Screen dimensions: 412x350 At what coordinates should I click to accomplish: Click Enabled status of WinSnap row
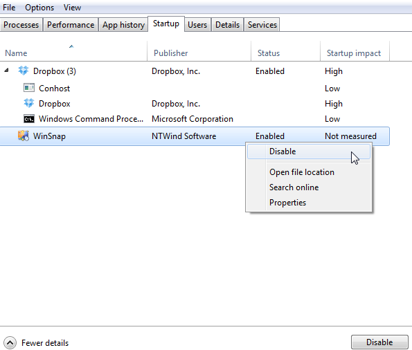(270, 136)
